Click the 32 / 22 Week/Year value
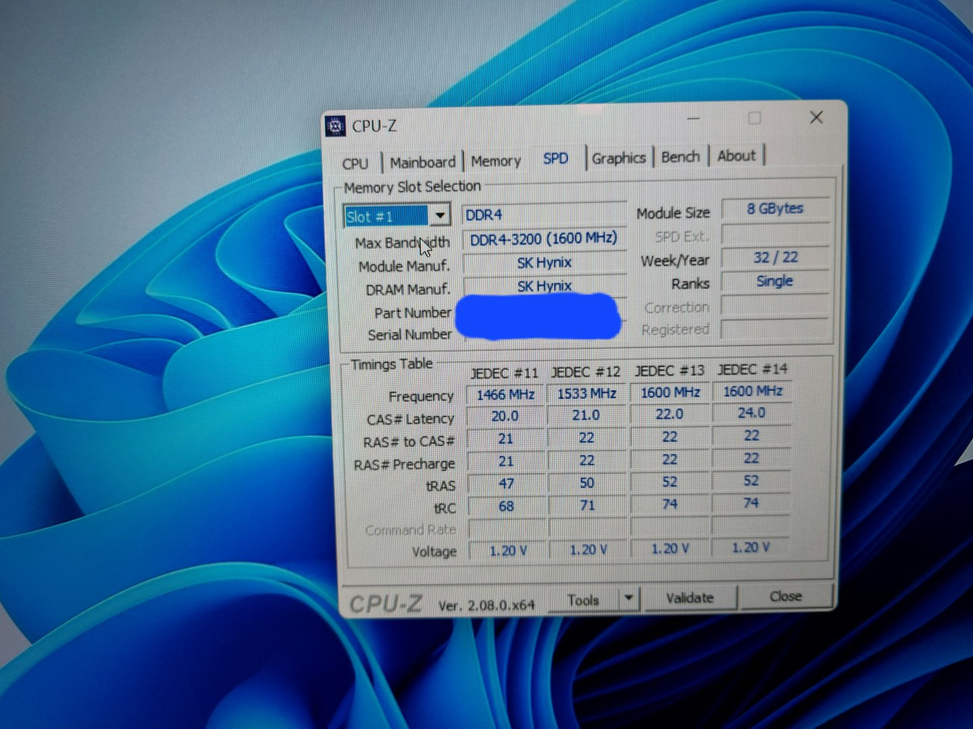This screenshot has height=729, width=973. (775, 257)
